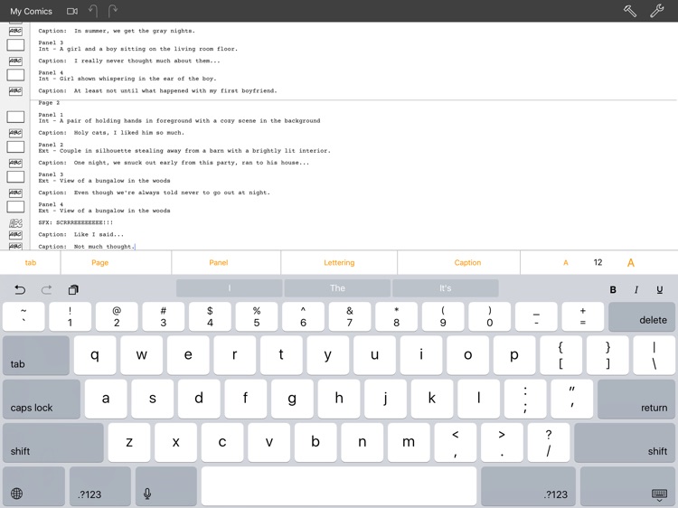The image size is (678, 508).
Task: Choose the Caption format option
Action: point(467,262)
